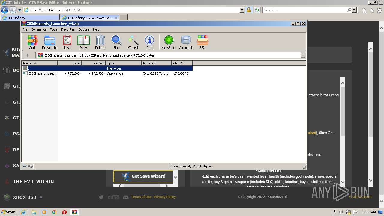
Task: Click the IE address bar URL
Action: [x=132, y=10]
